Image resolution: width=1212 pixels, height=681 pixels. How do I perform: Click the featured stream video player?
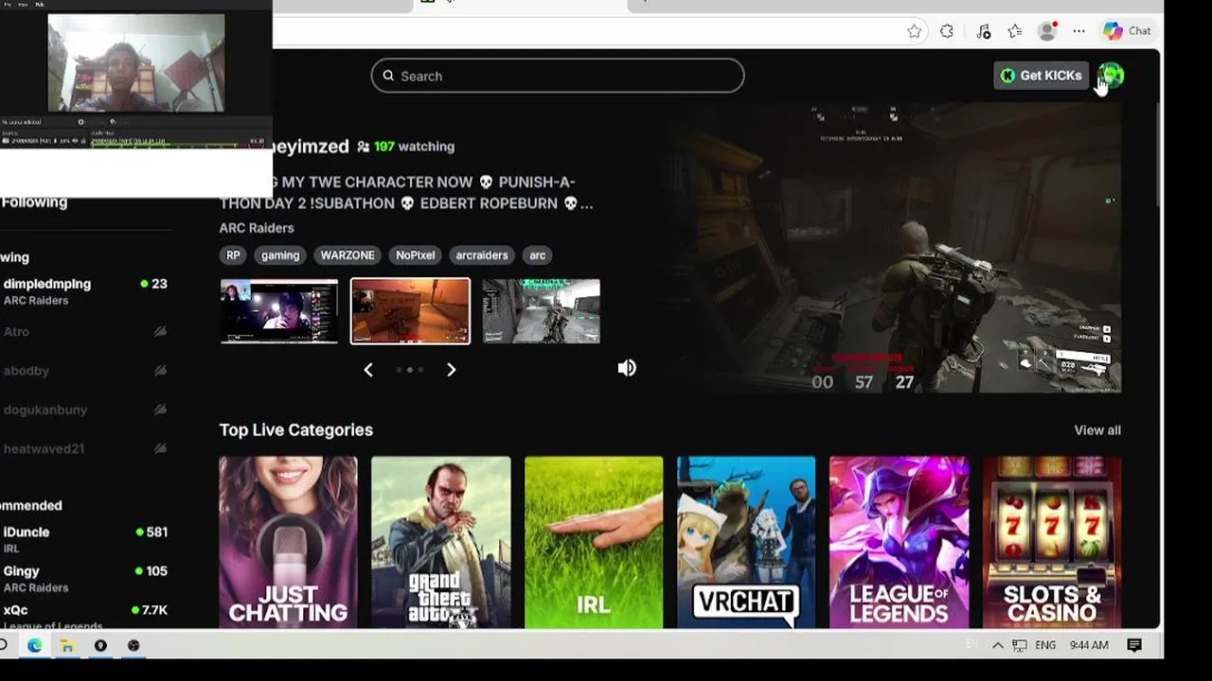click(x=892, y=249)
